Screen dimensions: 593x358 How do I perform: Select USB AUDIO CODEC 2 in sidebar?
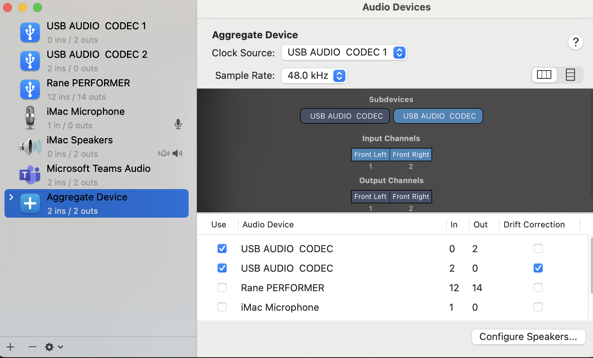[97, 61]
